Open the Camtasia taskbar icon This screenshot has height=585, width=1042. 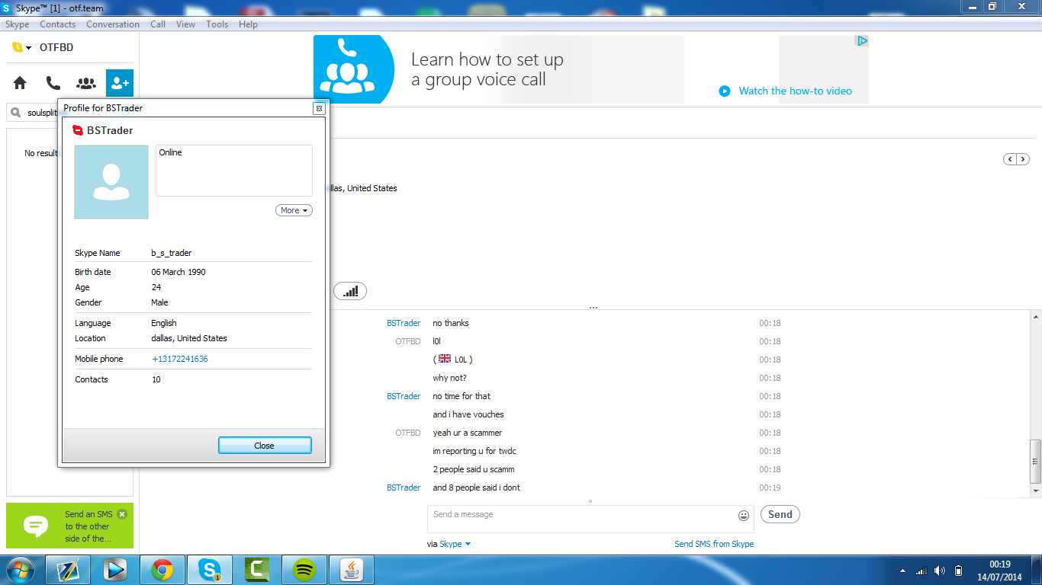point(256,570)
